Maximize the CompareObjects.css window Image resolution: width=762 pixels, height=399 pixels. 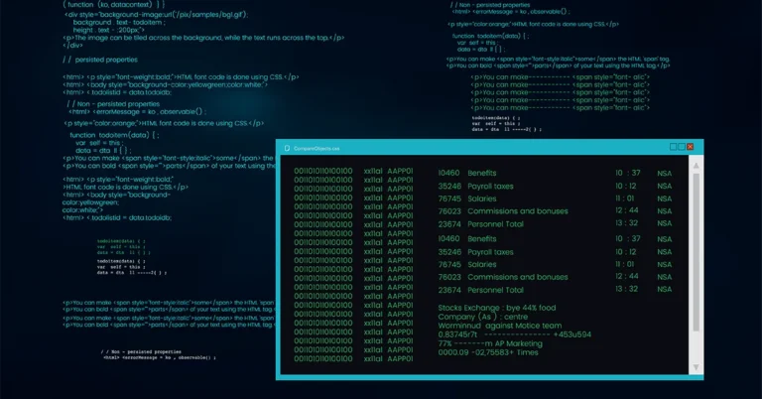pyautogui.click(x=682, y=147)
